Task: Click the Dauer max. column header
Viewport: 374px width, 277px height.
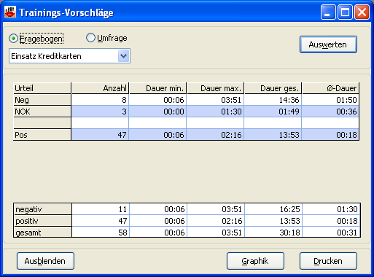Action: 215,88
